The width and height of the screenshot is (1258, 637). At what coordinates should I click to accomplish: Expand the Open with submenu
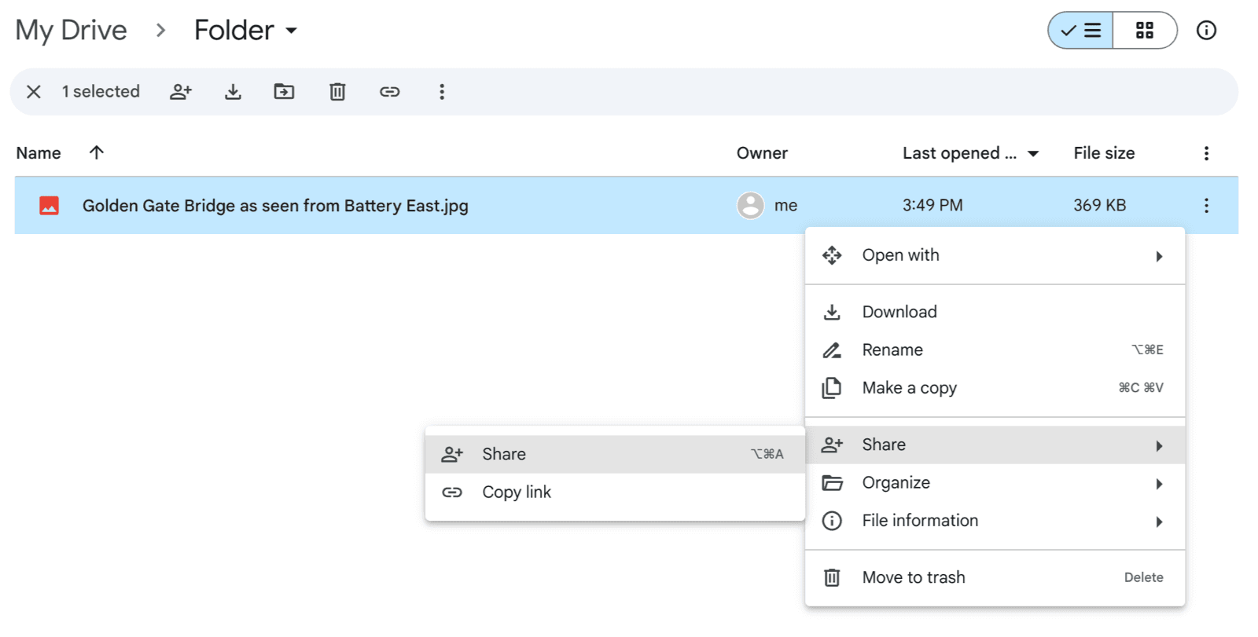coord(995,255)
